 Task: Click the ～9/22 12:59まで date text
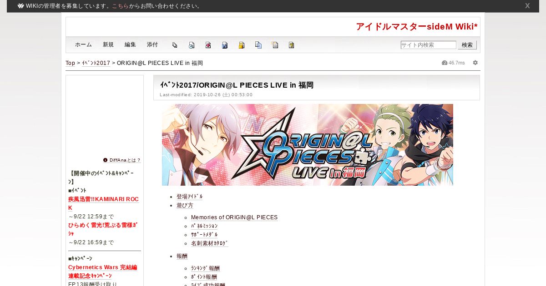point(91,217)
